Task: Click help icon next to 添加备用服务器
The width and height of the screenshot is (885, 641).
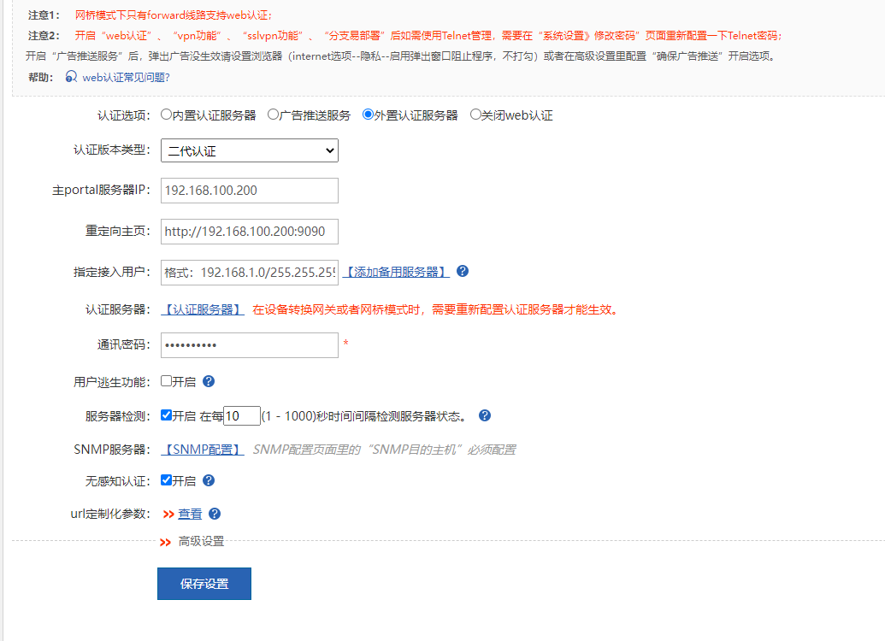Action: coord(463,271)
